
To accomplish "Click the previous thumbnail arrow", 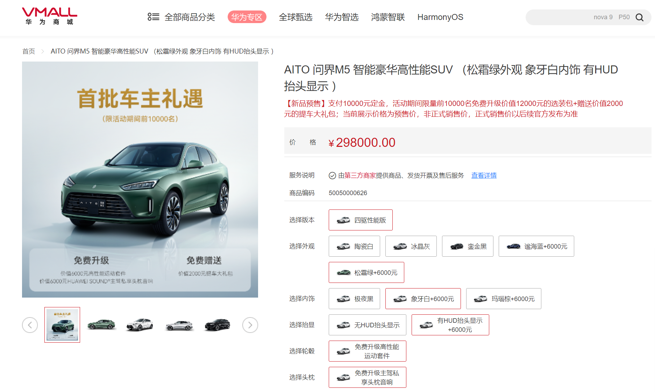I will click(x=30, y=325).
